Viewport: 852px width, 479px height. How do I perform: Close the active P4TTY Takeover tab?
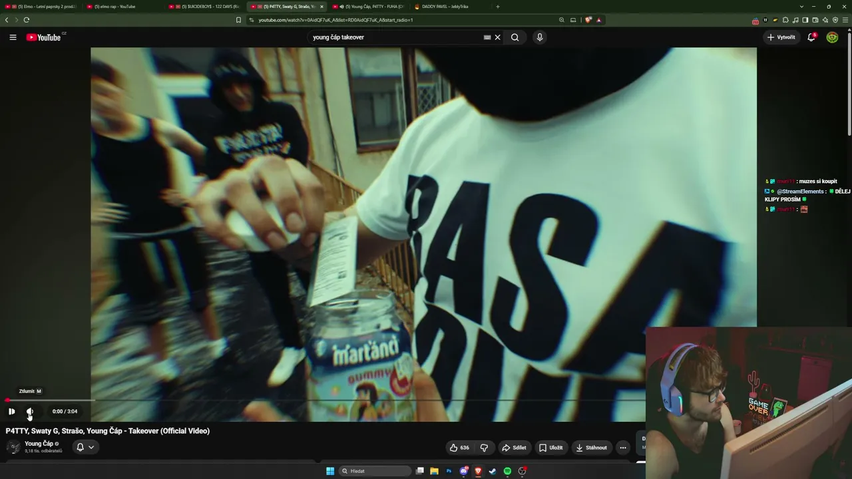321,7
